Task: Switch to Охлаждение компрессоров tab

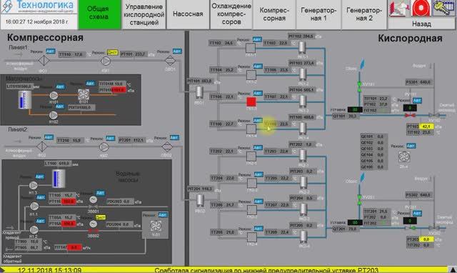Action: click(231, 14)
